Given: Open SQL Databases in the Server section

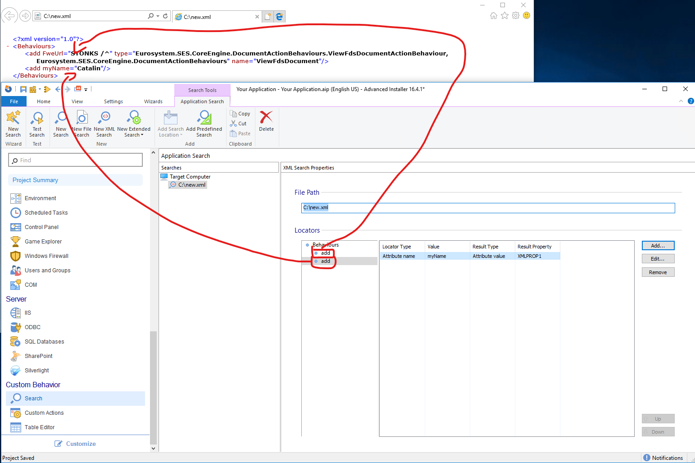Looking at the screenshot, I should coord(44,342).
